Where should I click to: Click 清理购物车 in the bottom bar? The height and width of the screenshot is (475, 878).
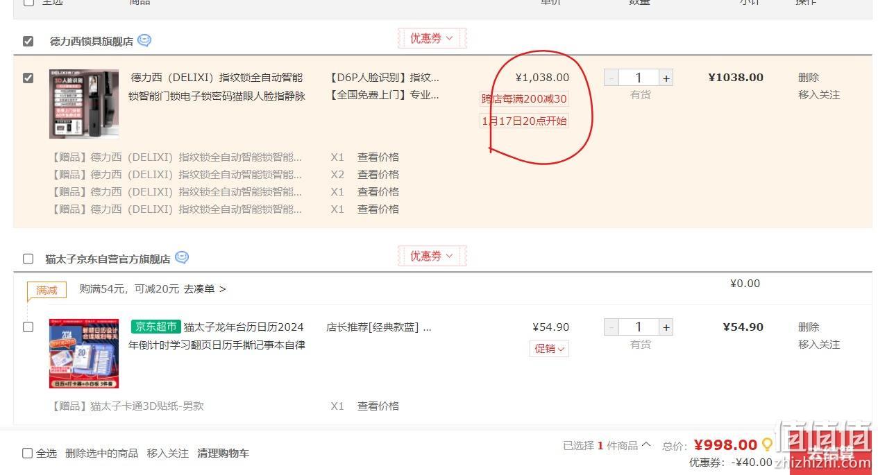[x=223, y=454]
